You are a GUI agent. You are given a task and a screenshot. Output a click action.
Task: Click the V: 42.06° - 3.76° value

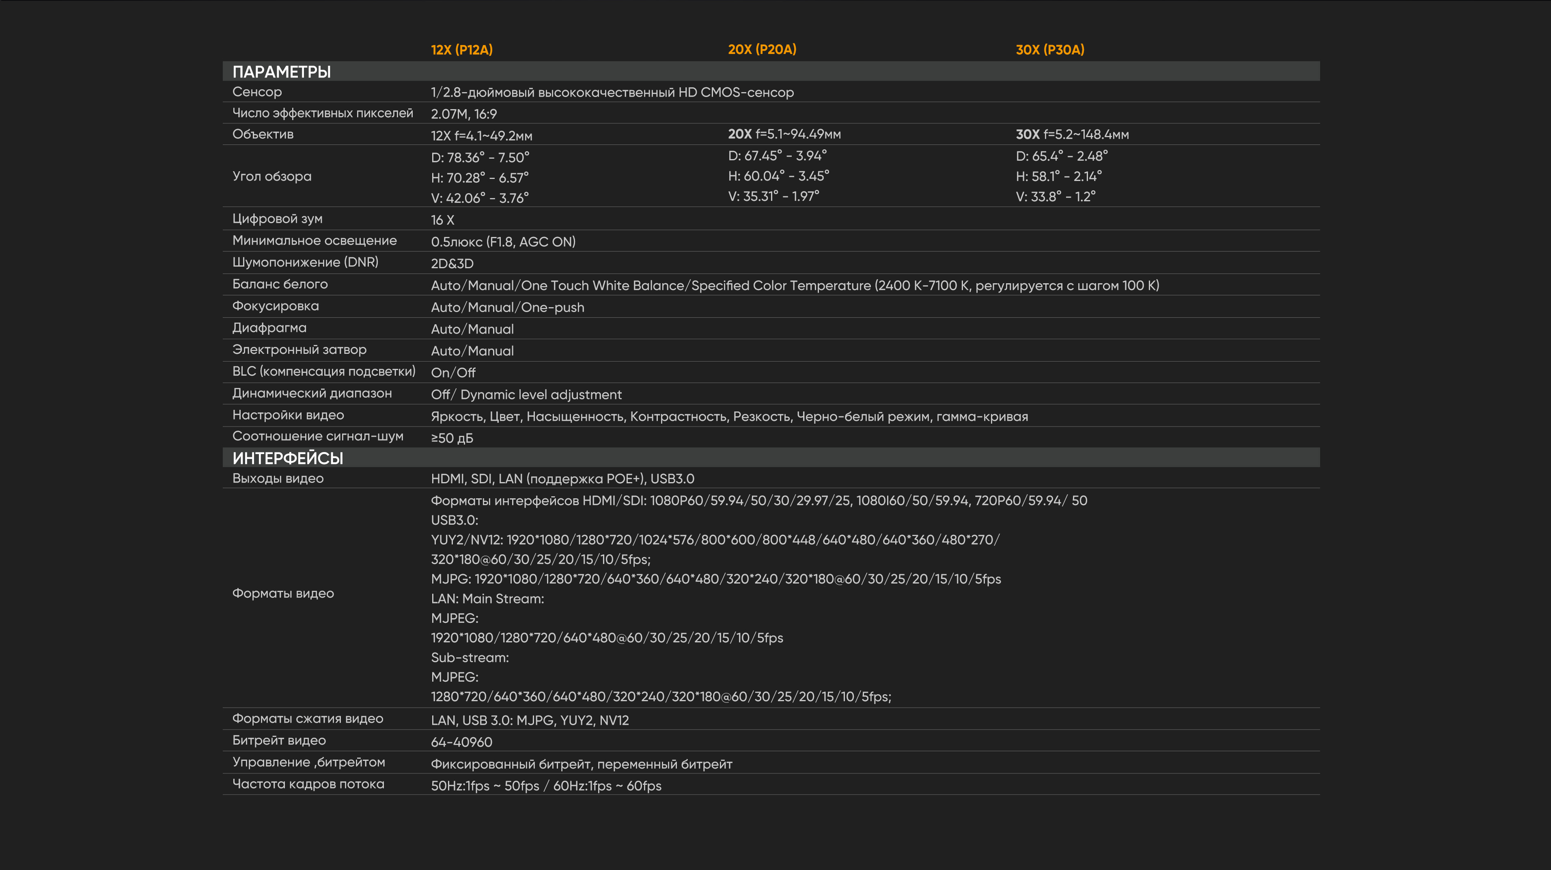point(480,198)
